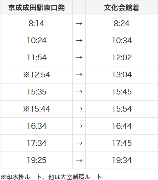Click the arrow next to 10:24
The height and width of the screenshot is (180, 158).
[x=79, y=41]
